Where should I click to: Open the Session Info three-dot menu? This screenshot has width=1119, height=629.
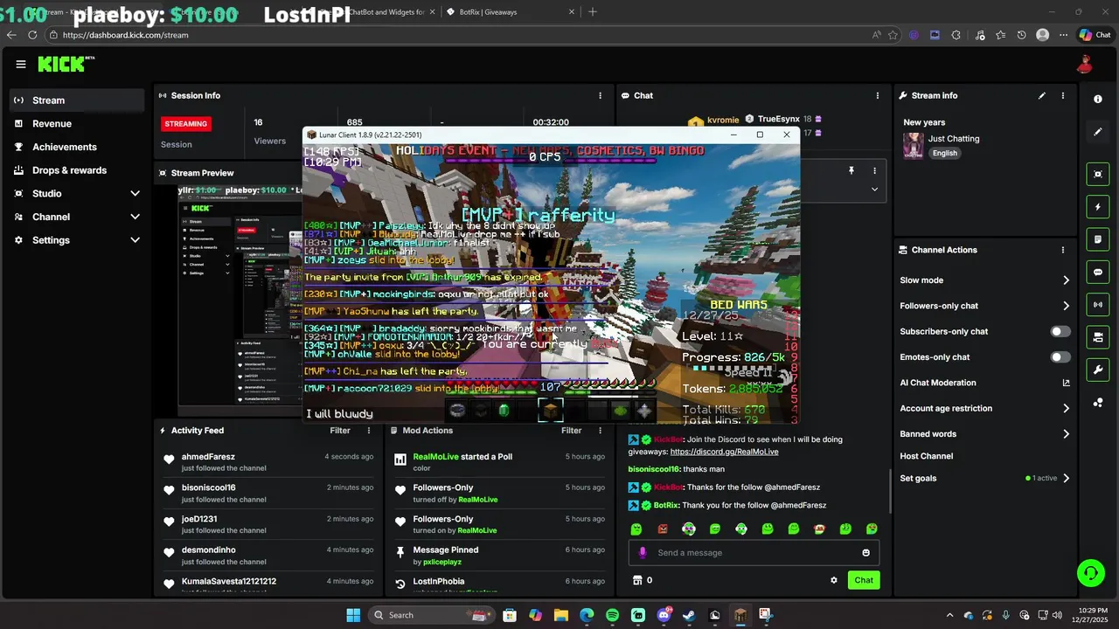point(600,95)
